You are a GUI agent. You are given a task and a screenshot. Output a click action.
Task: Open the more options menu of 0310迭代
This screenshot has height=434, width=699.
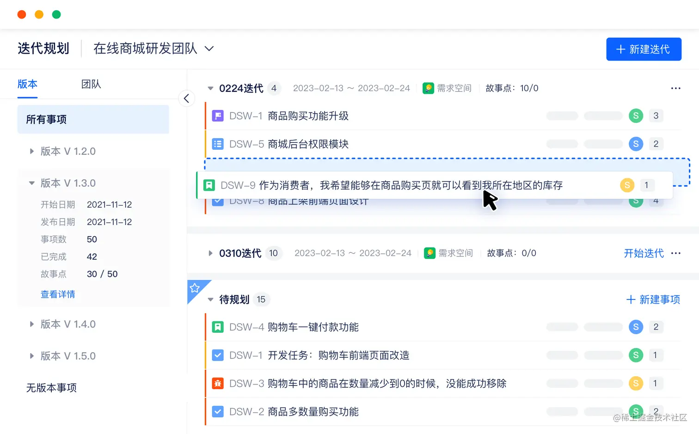[676, 253]
